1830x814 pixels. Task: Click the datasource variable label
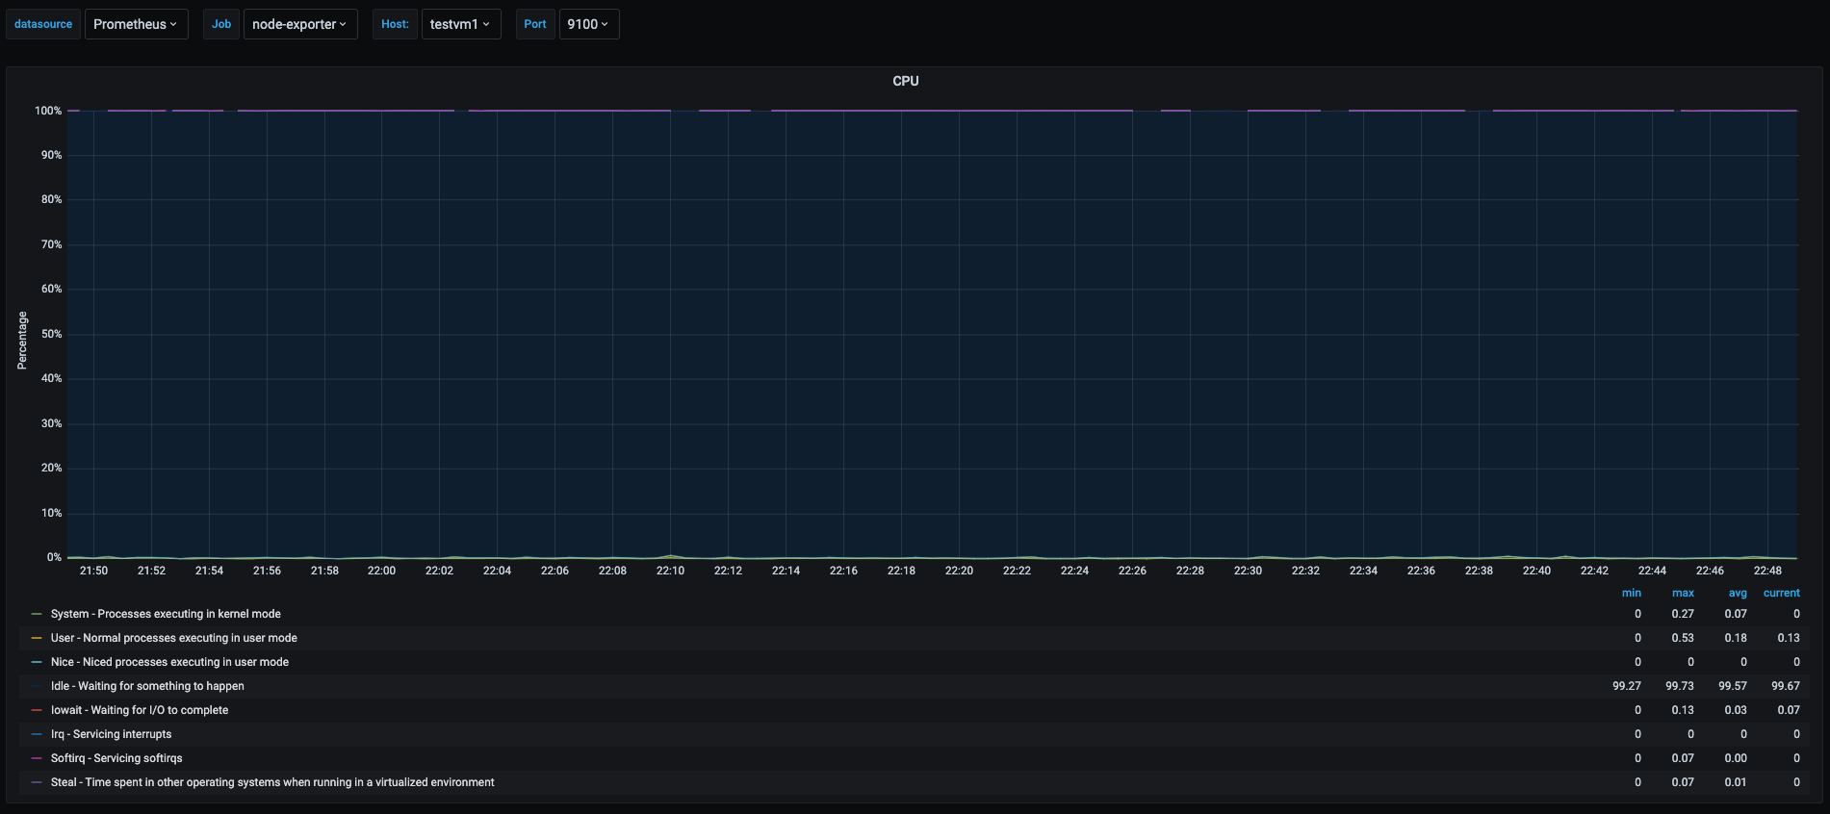click(43, 24)
